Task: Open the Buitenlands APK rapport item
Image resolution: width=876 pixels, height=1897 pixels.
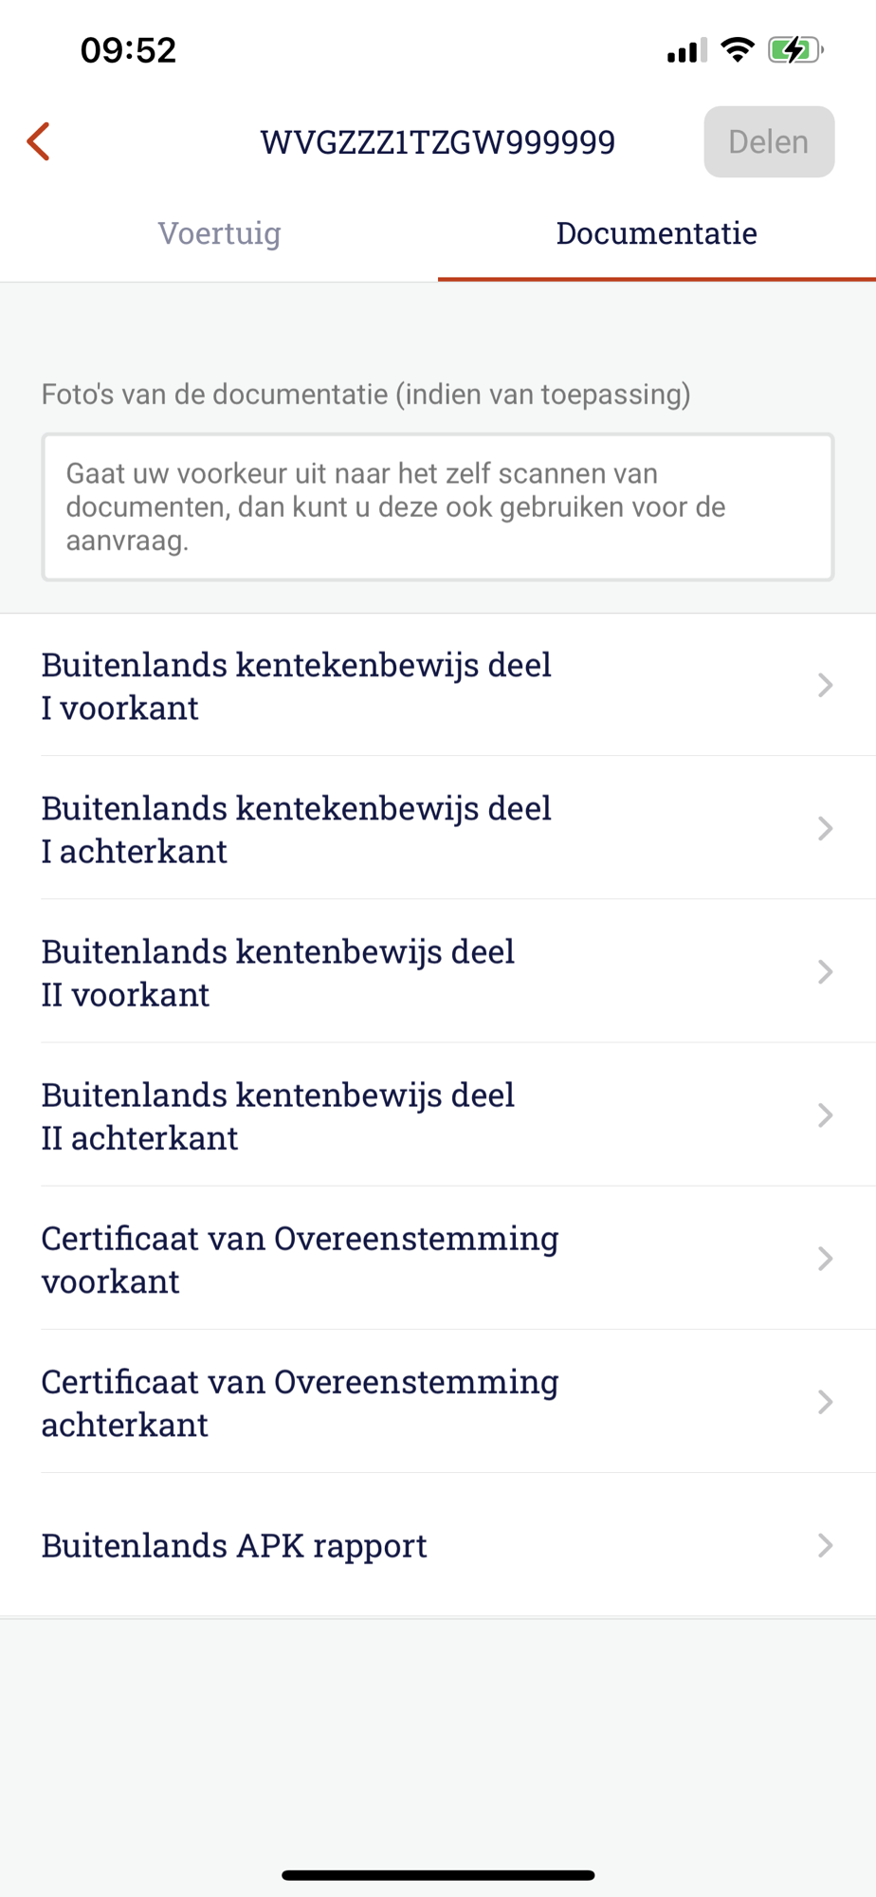Action: 234,1545
